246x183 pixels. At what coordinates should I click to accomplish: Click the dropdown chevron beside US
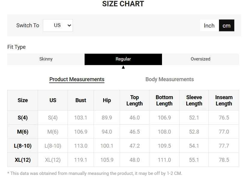[x=69, y=25]
